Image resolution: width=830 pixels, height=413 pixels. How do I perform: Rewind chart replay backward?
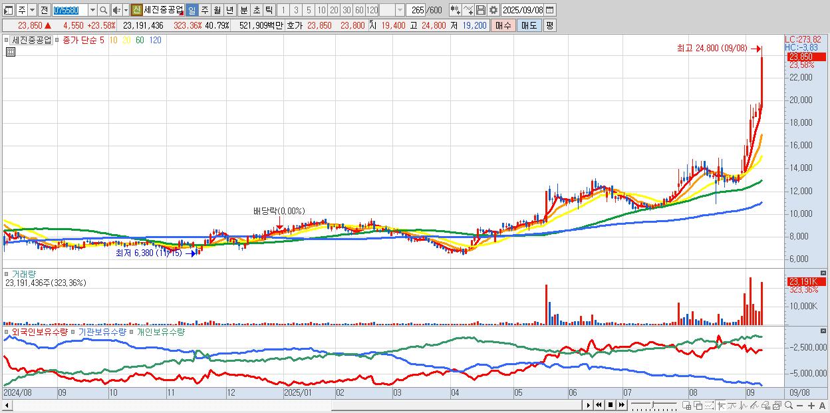[x=599, y=405]
